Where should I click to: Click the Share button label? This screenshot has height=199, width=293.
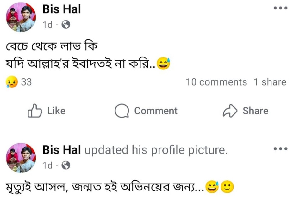(x=255, y=111)
